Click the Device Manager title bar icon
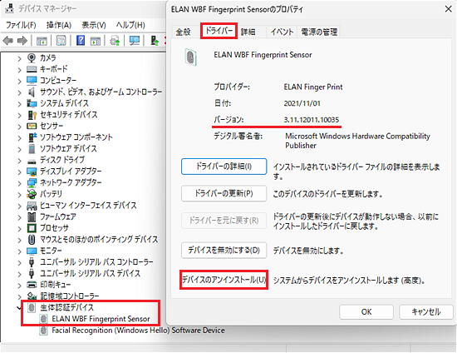Image resolution: width=457 pixels, height=353 pixels. (10, 9)
